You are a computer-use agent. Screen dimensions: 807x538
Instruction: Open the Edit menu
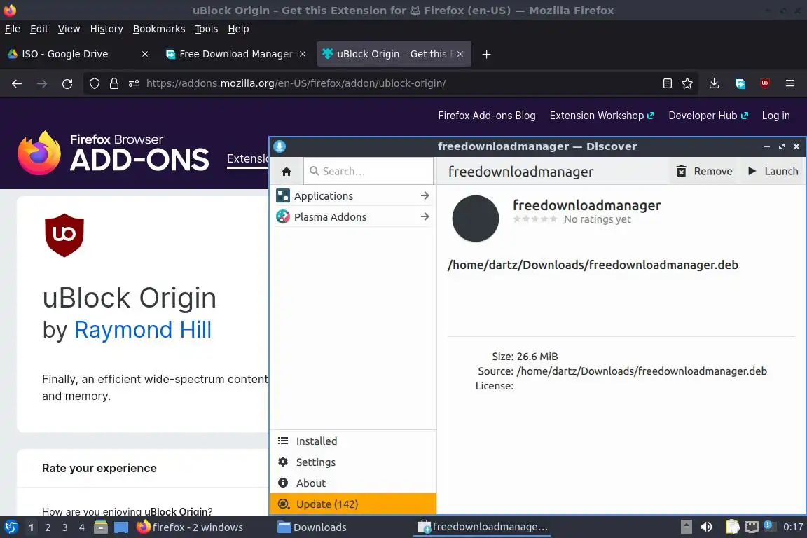39,29
